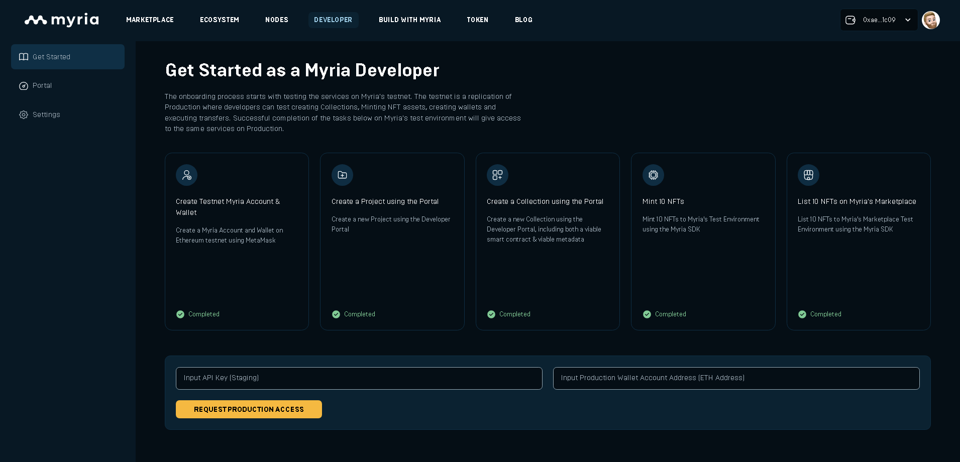Click 'Create a new Project using the Developer Portal' text
960x462 pixels.
(x=391, y=224)
